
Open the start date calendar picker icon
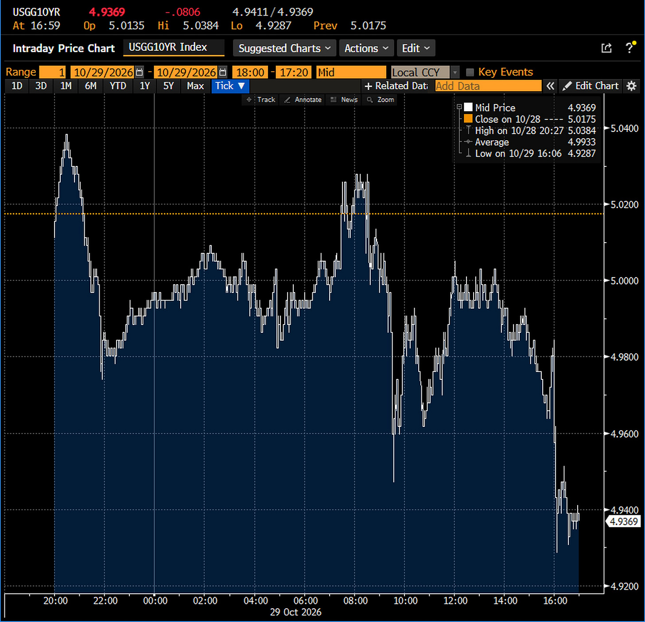pyautogui.click(x=139, y=72)
